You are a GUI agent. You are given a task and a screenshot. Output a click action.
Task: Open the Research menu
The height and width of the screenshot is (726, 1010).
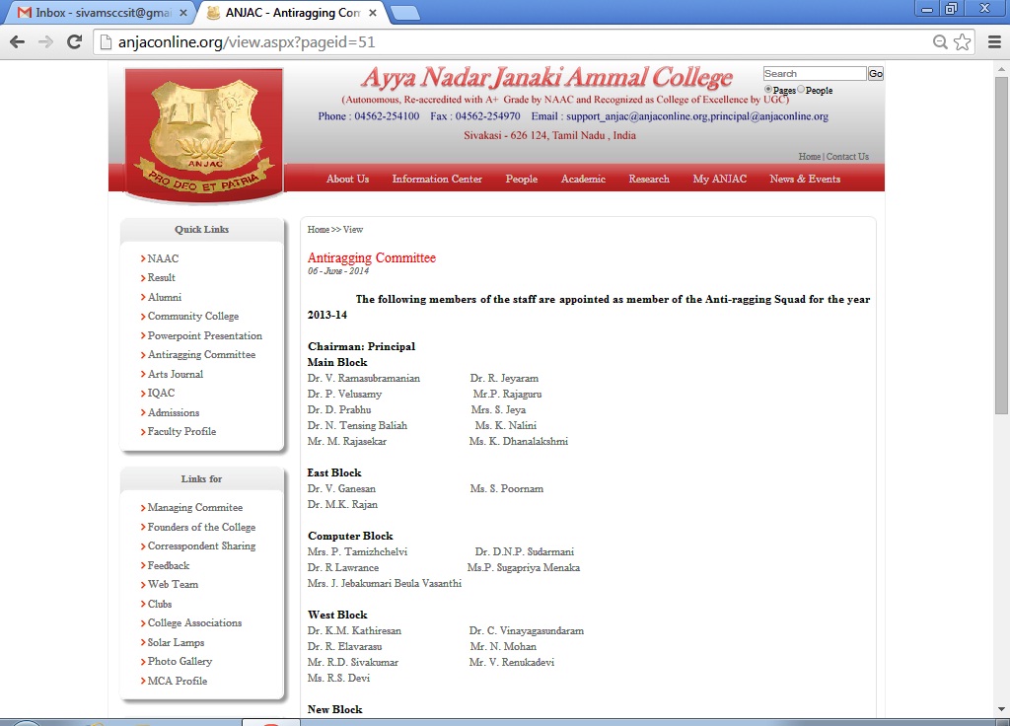(649, 180)
